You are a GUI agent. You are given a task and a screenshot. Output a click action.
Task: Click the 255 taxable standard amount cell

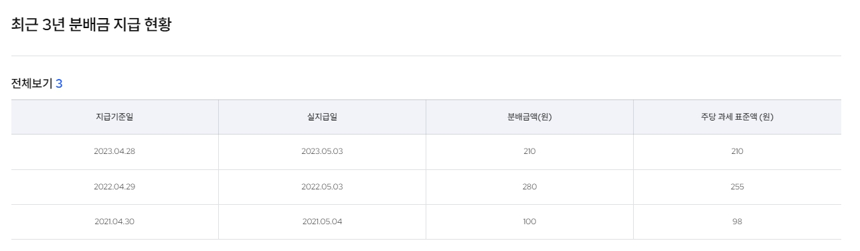click(x=737, y=187)
